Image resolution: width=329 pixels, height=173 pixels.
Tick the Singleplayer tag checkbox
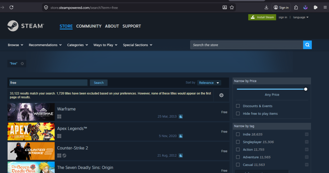238,142
